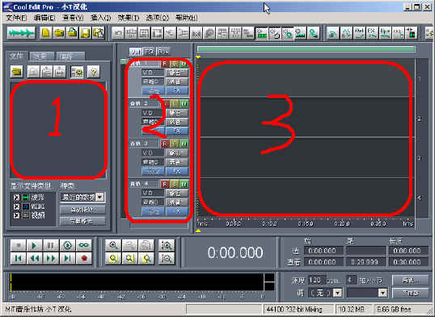Click the zoom in horizontally magnifier icon

(113, 246)
